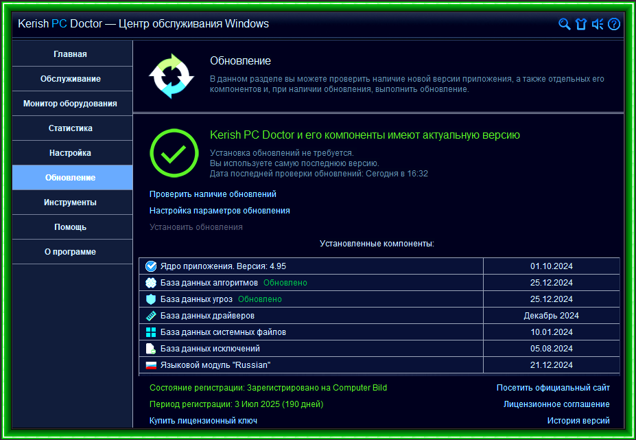The width and height of the screenshot is (636, 440).
Task: Click the search magnifier icon in title bar
Action: (564, 24)
